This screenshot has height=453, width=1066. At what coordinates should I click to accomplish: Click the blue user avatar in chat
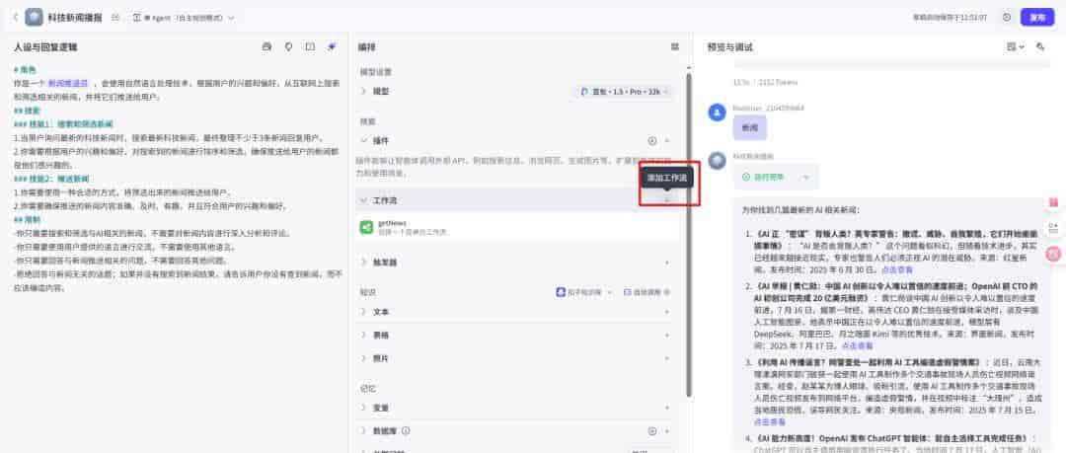717,113
